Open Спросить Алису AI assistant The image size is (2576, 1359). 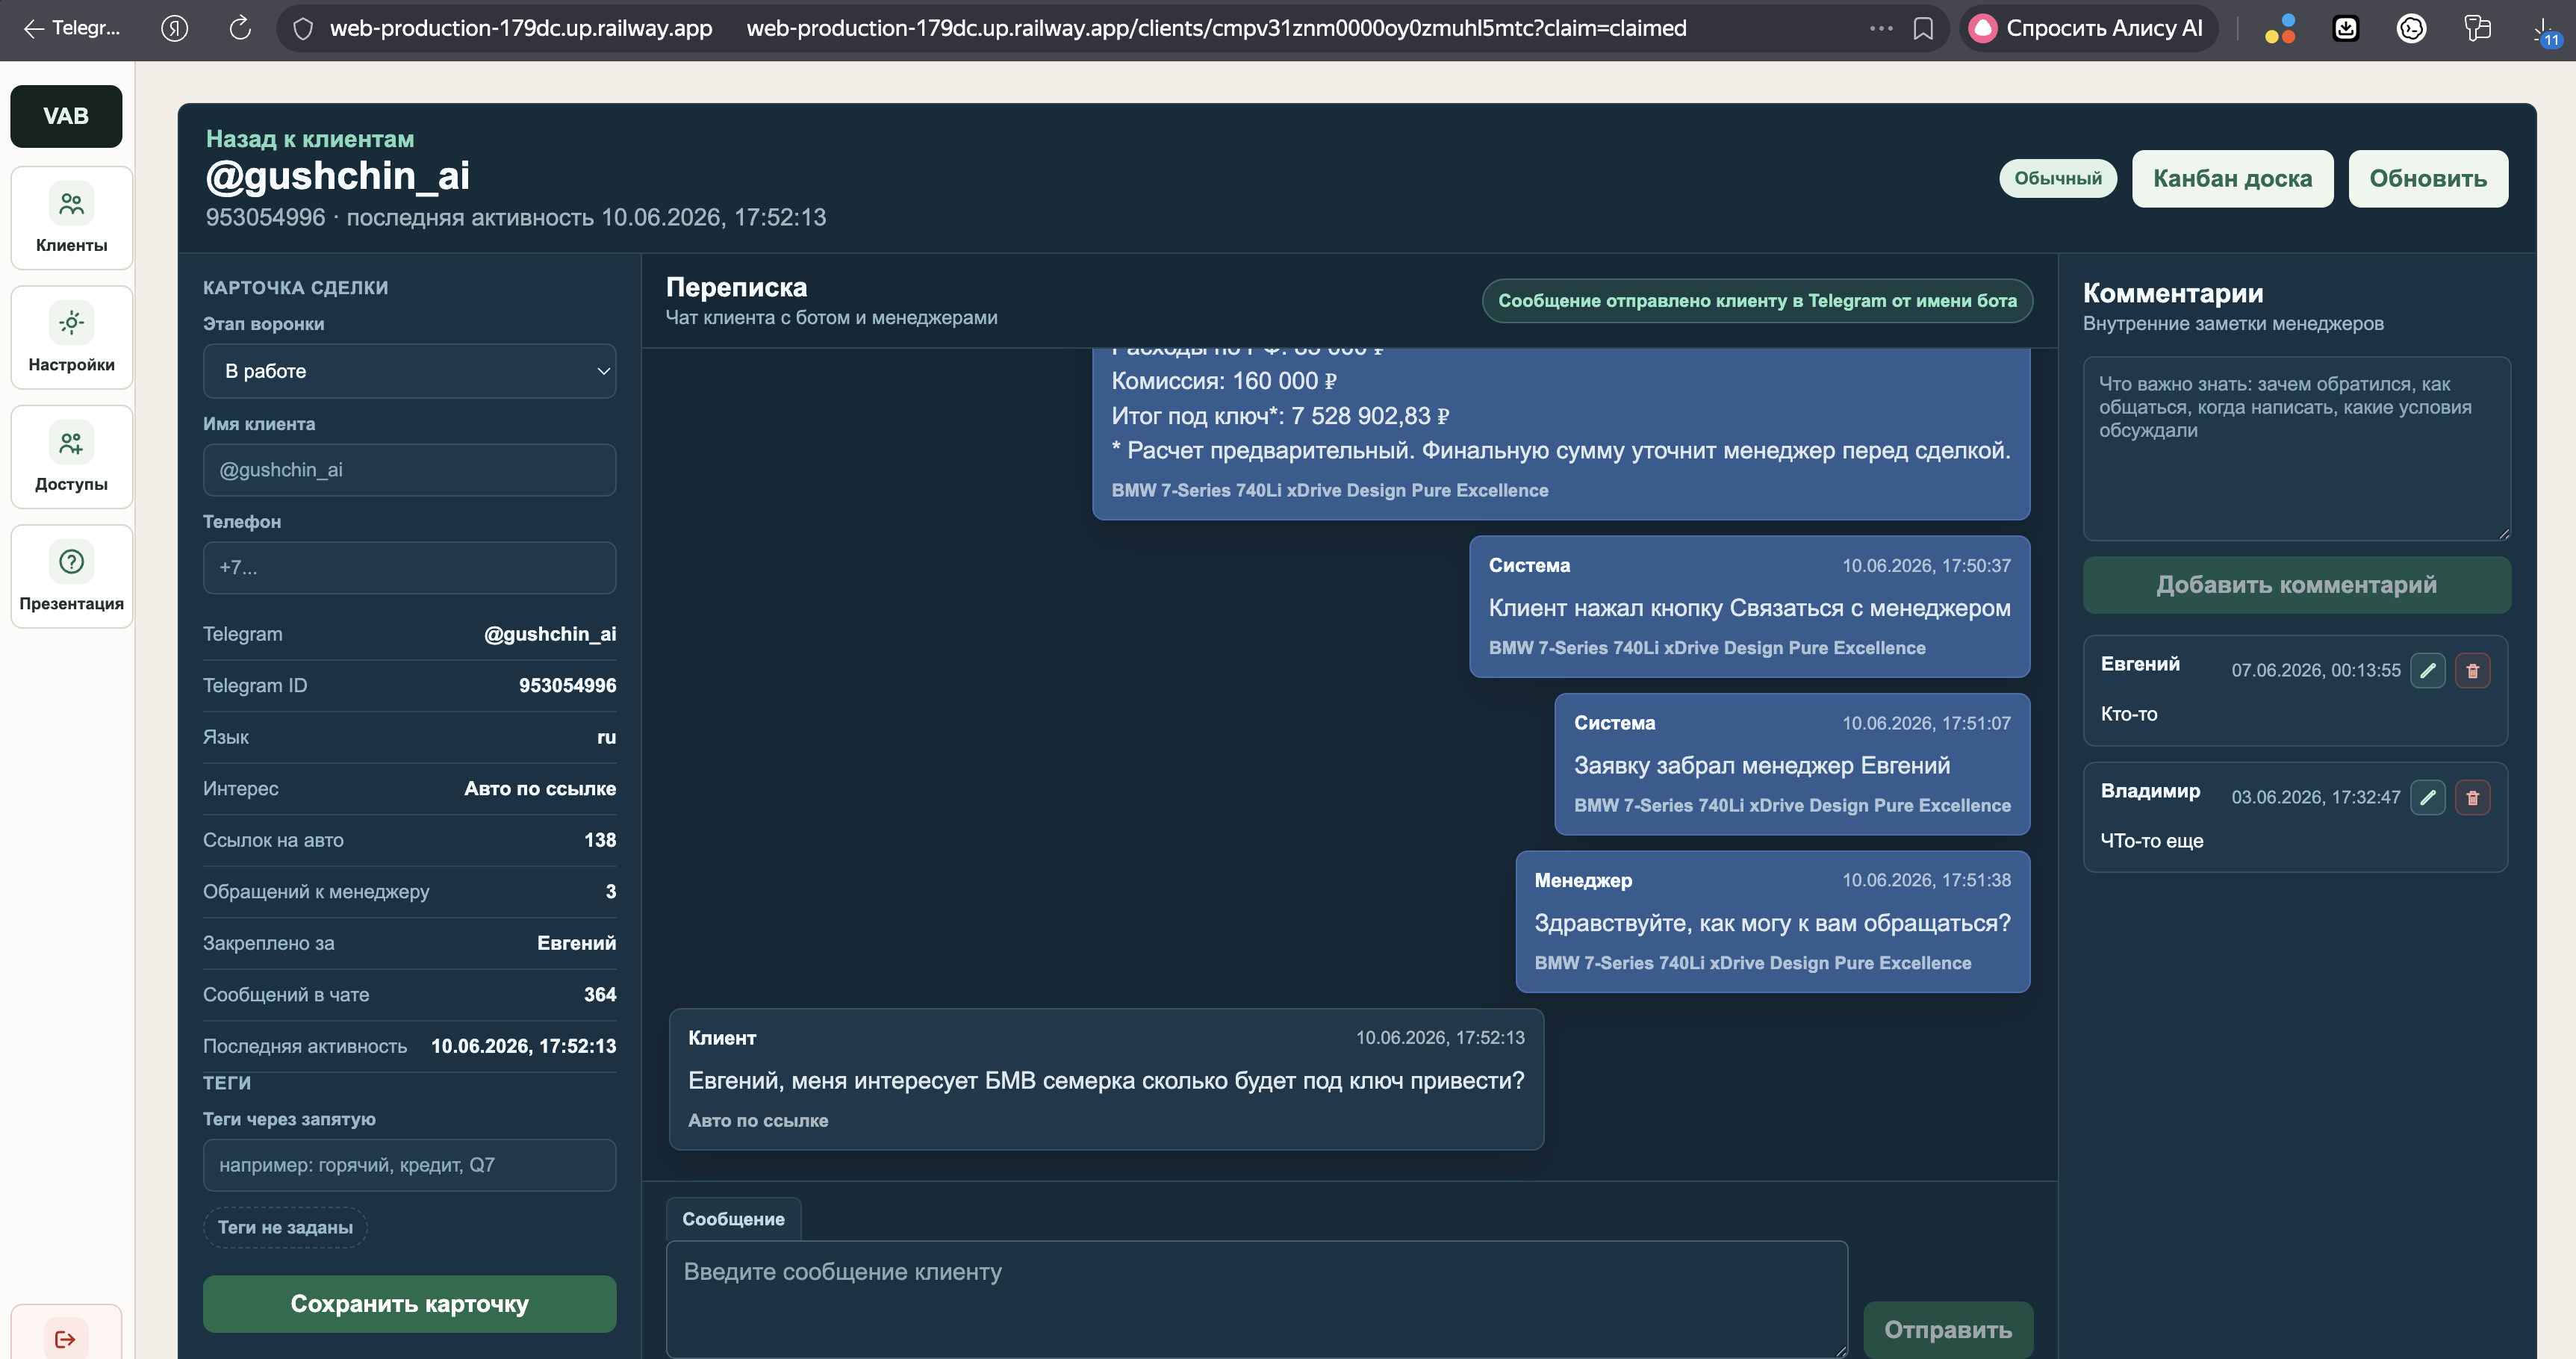(2089, 28)
